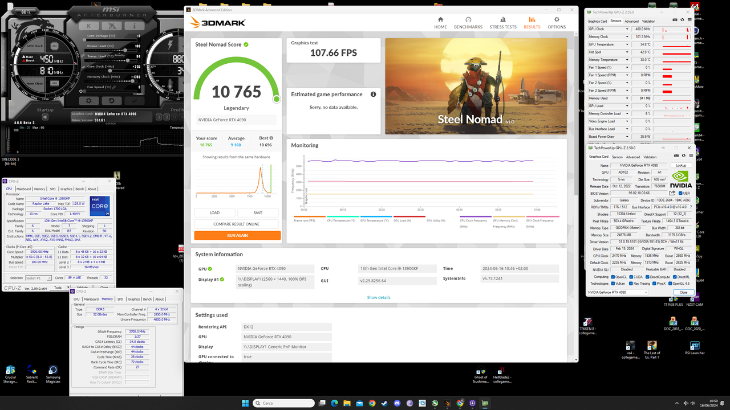
Task: Open the RESULTS section in 3DMark
Action: (532, 23)
